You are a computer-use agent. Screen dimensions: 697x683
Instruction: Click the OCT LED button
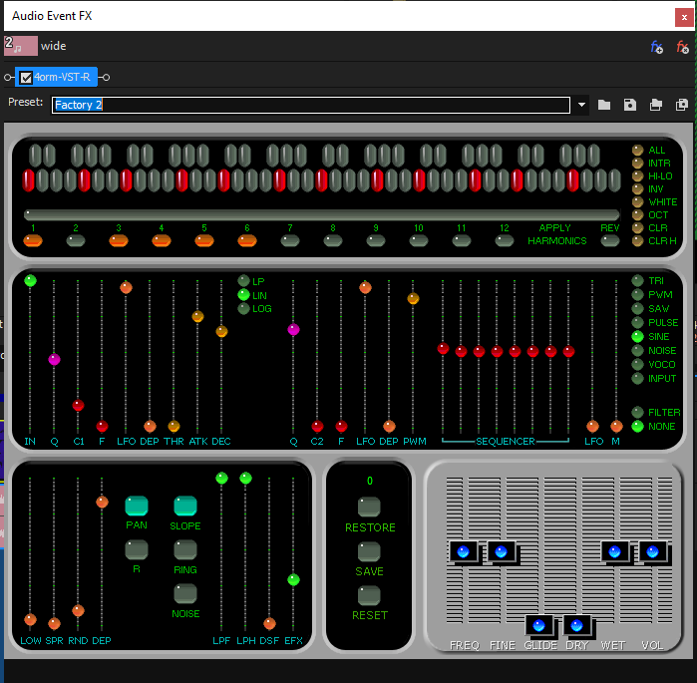pyautogui.click(x=638, y=214)
